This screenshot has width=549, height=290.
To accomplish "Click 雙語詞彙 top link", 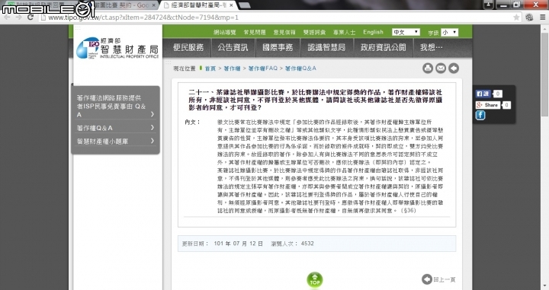I will (314, 33).
